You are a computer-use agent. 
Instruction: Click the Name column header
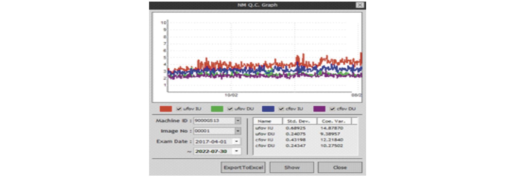pos(267,121)
